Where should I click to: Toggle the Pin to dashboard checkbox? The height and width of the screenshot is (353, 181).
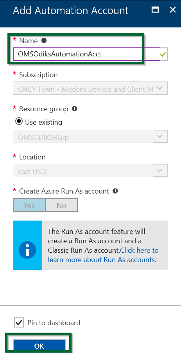pyautogui.click(x=19, y=322)
